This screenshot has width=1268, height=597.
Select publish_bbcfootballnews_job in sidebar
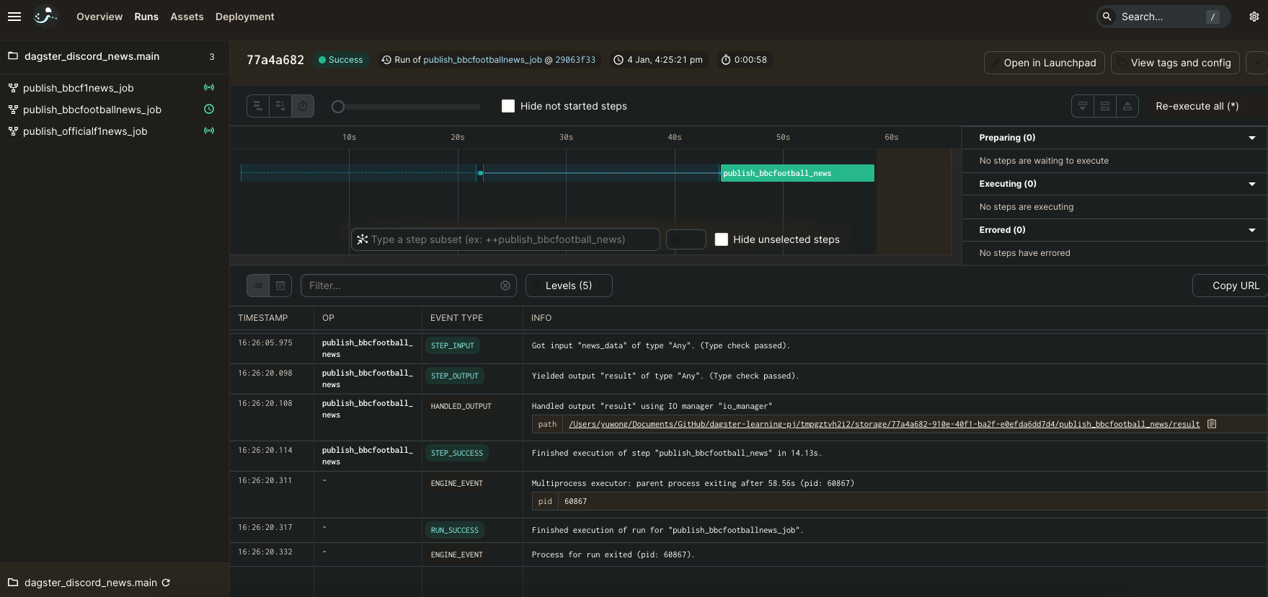pos(92,110)
